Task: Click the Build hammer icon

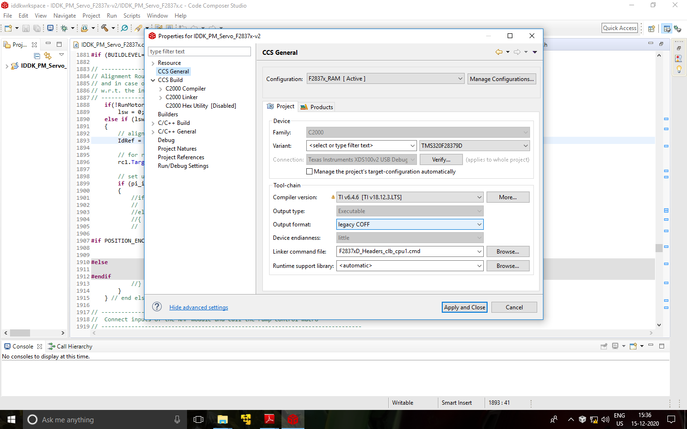Action: click(104, 29)
